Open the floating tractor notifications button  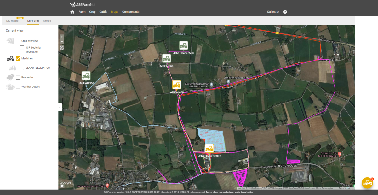(367, 183)
